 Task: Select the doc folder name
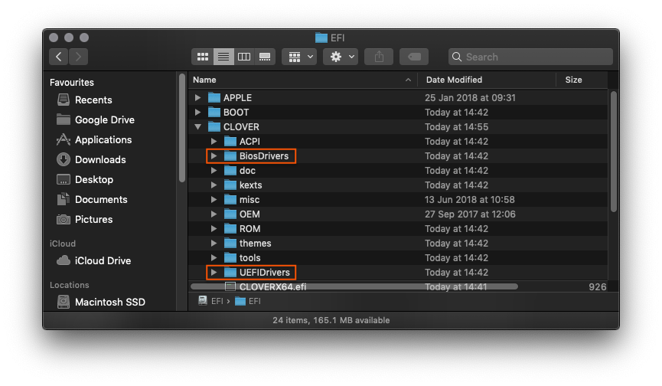click(247, 171)
